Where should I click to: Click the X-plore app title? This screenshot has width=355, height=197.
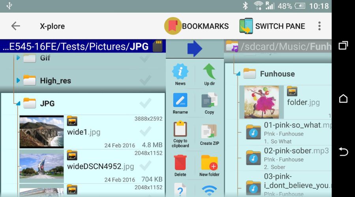(52, 26)
